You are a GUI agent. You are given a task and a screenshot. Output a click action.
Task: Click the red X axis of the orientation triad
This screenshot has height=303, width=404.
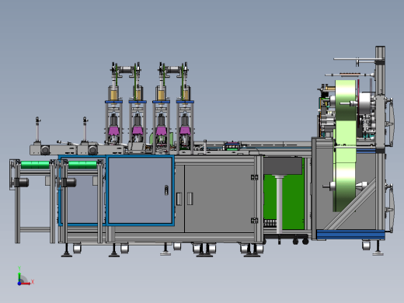tap(26, 284)
